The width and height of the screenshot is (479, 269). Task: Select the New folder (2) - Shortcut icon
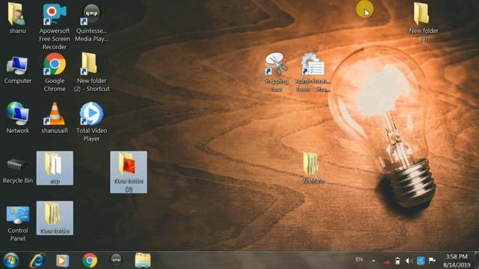pos(91,72)
